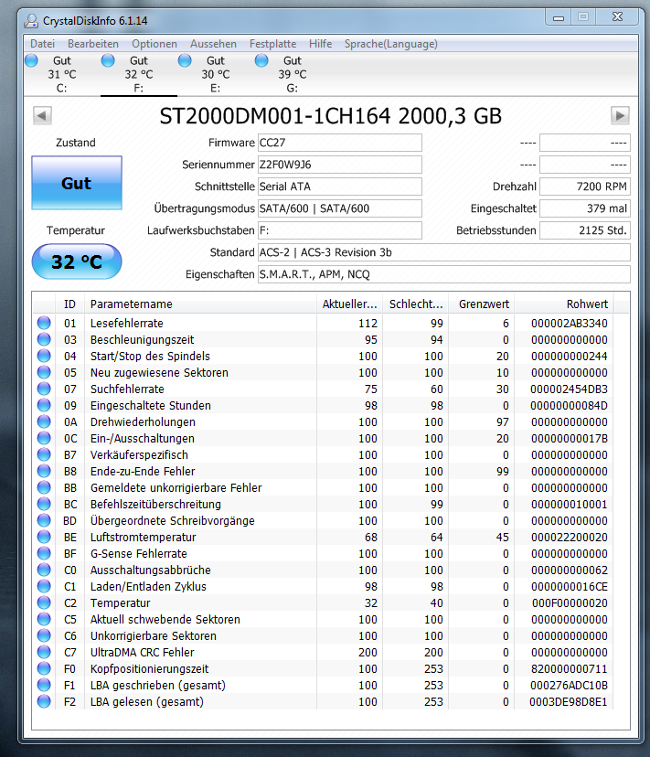Select the F: drive tab
The image size is (650, 757).
coord(139,74)
